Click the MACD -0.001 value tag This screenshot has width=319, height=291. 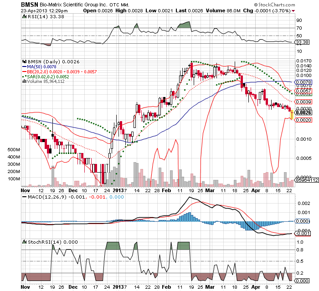click(303, 234)
